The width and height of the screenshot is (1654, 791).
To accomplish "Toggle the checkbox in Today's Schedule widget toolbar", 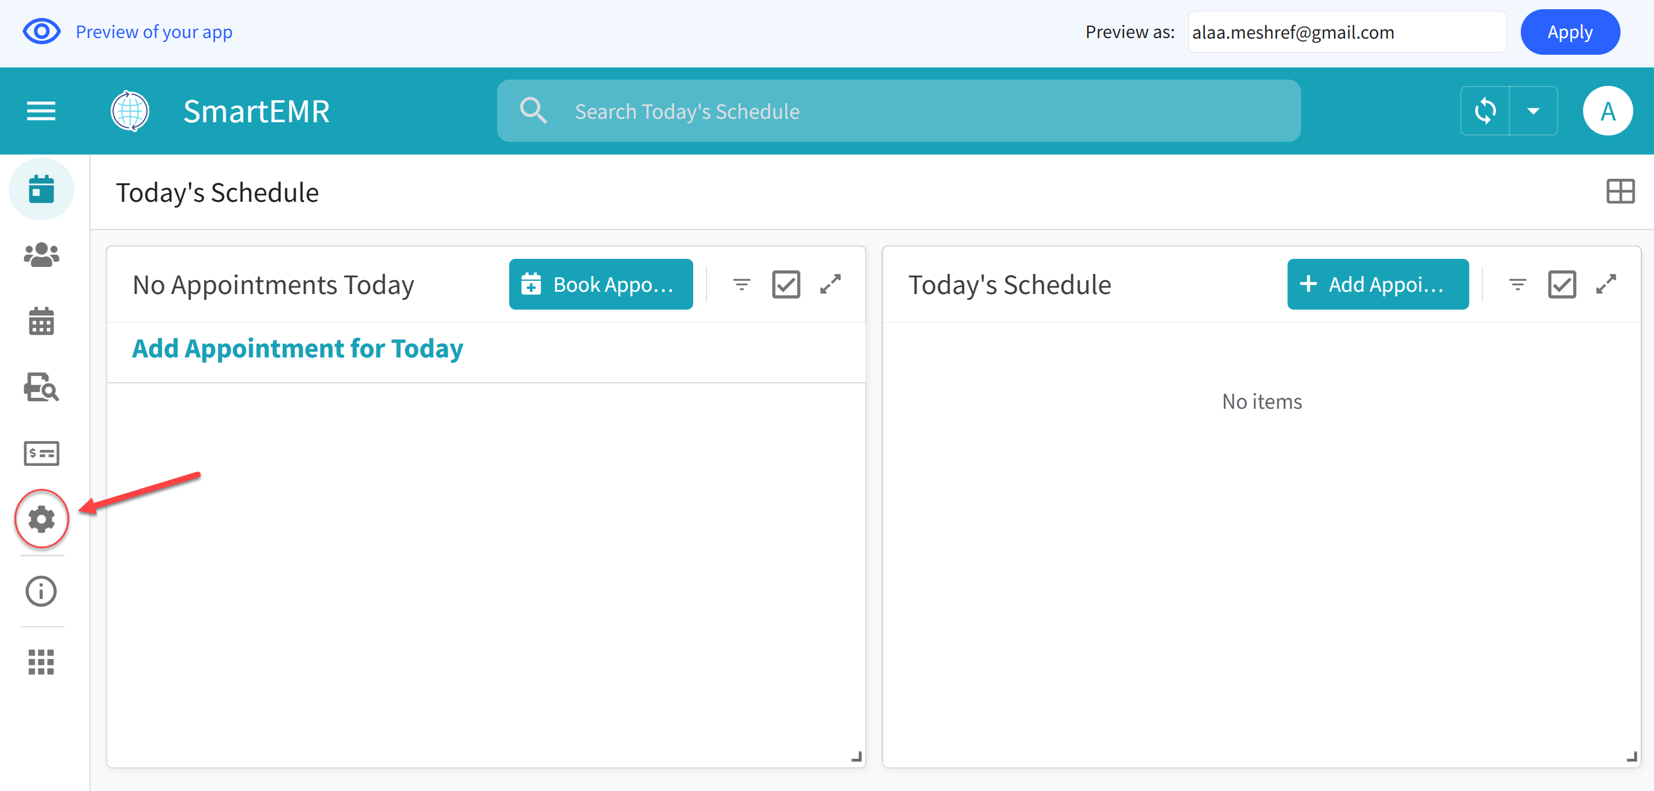I will [x=1562, y=284].
